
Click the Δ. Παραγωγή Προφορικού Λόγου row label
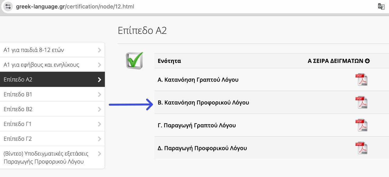[202, 148]
